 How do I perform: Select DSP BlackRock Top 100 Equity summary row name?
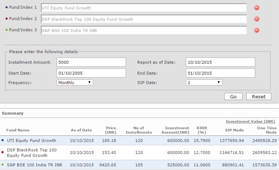click(32, 153)
